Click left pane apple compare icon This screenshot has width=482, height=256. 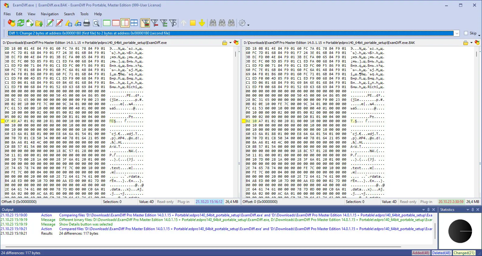[236, 42]
